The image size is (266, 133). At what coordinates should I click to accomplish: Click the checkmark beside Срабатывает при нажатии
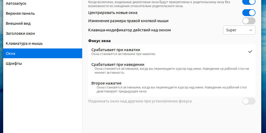click(250, 52)
